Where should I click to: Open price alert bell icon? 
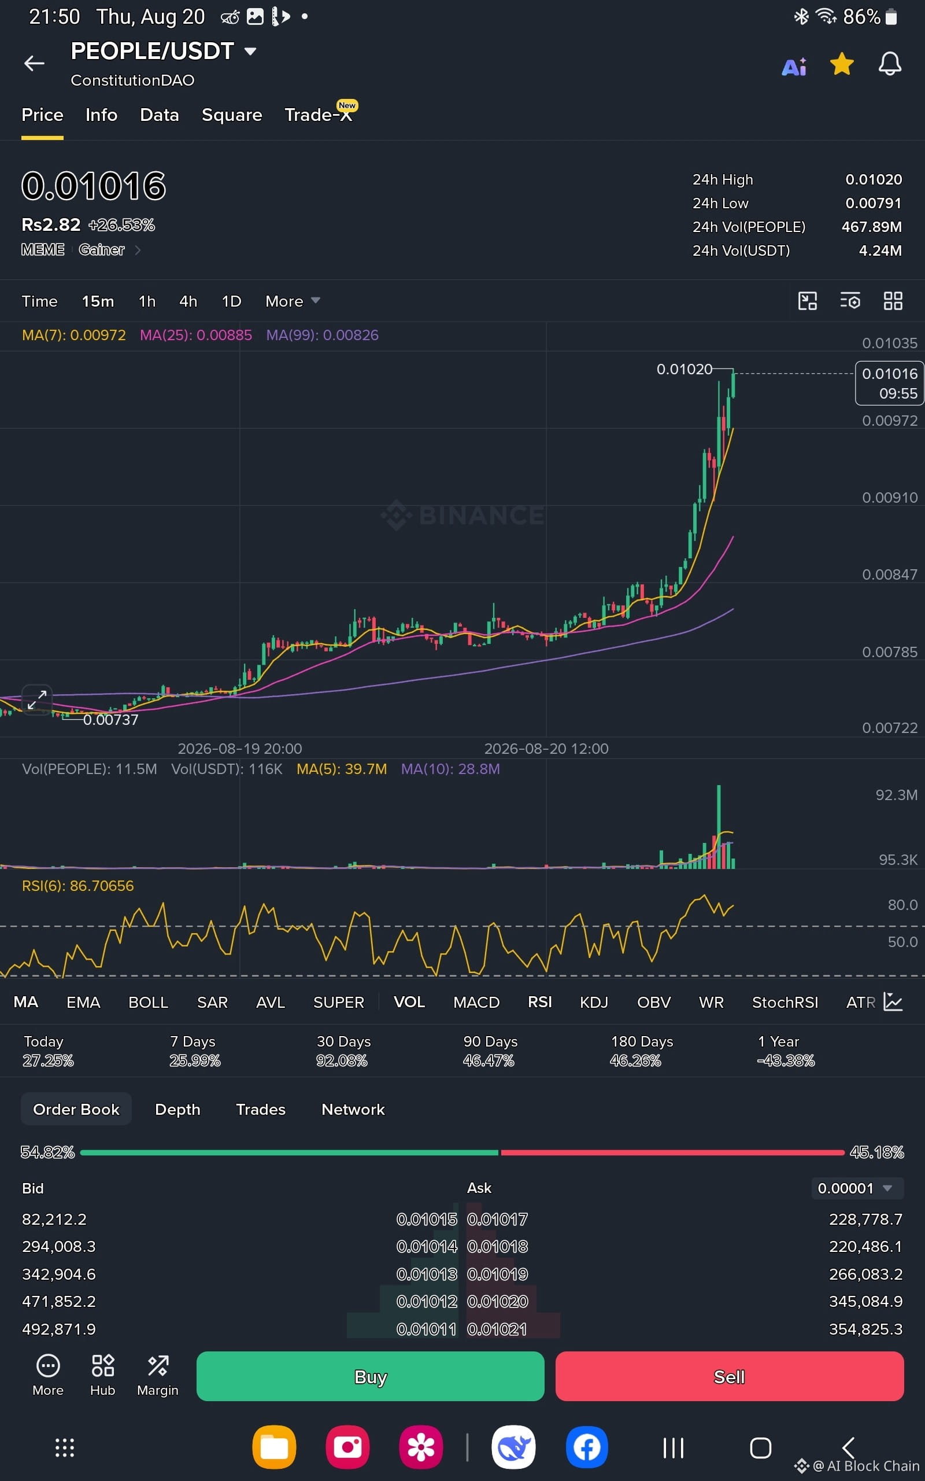coord(890,64)
